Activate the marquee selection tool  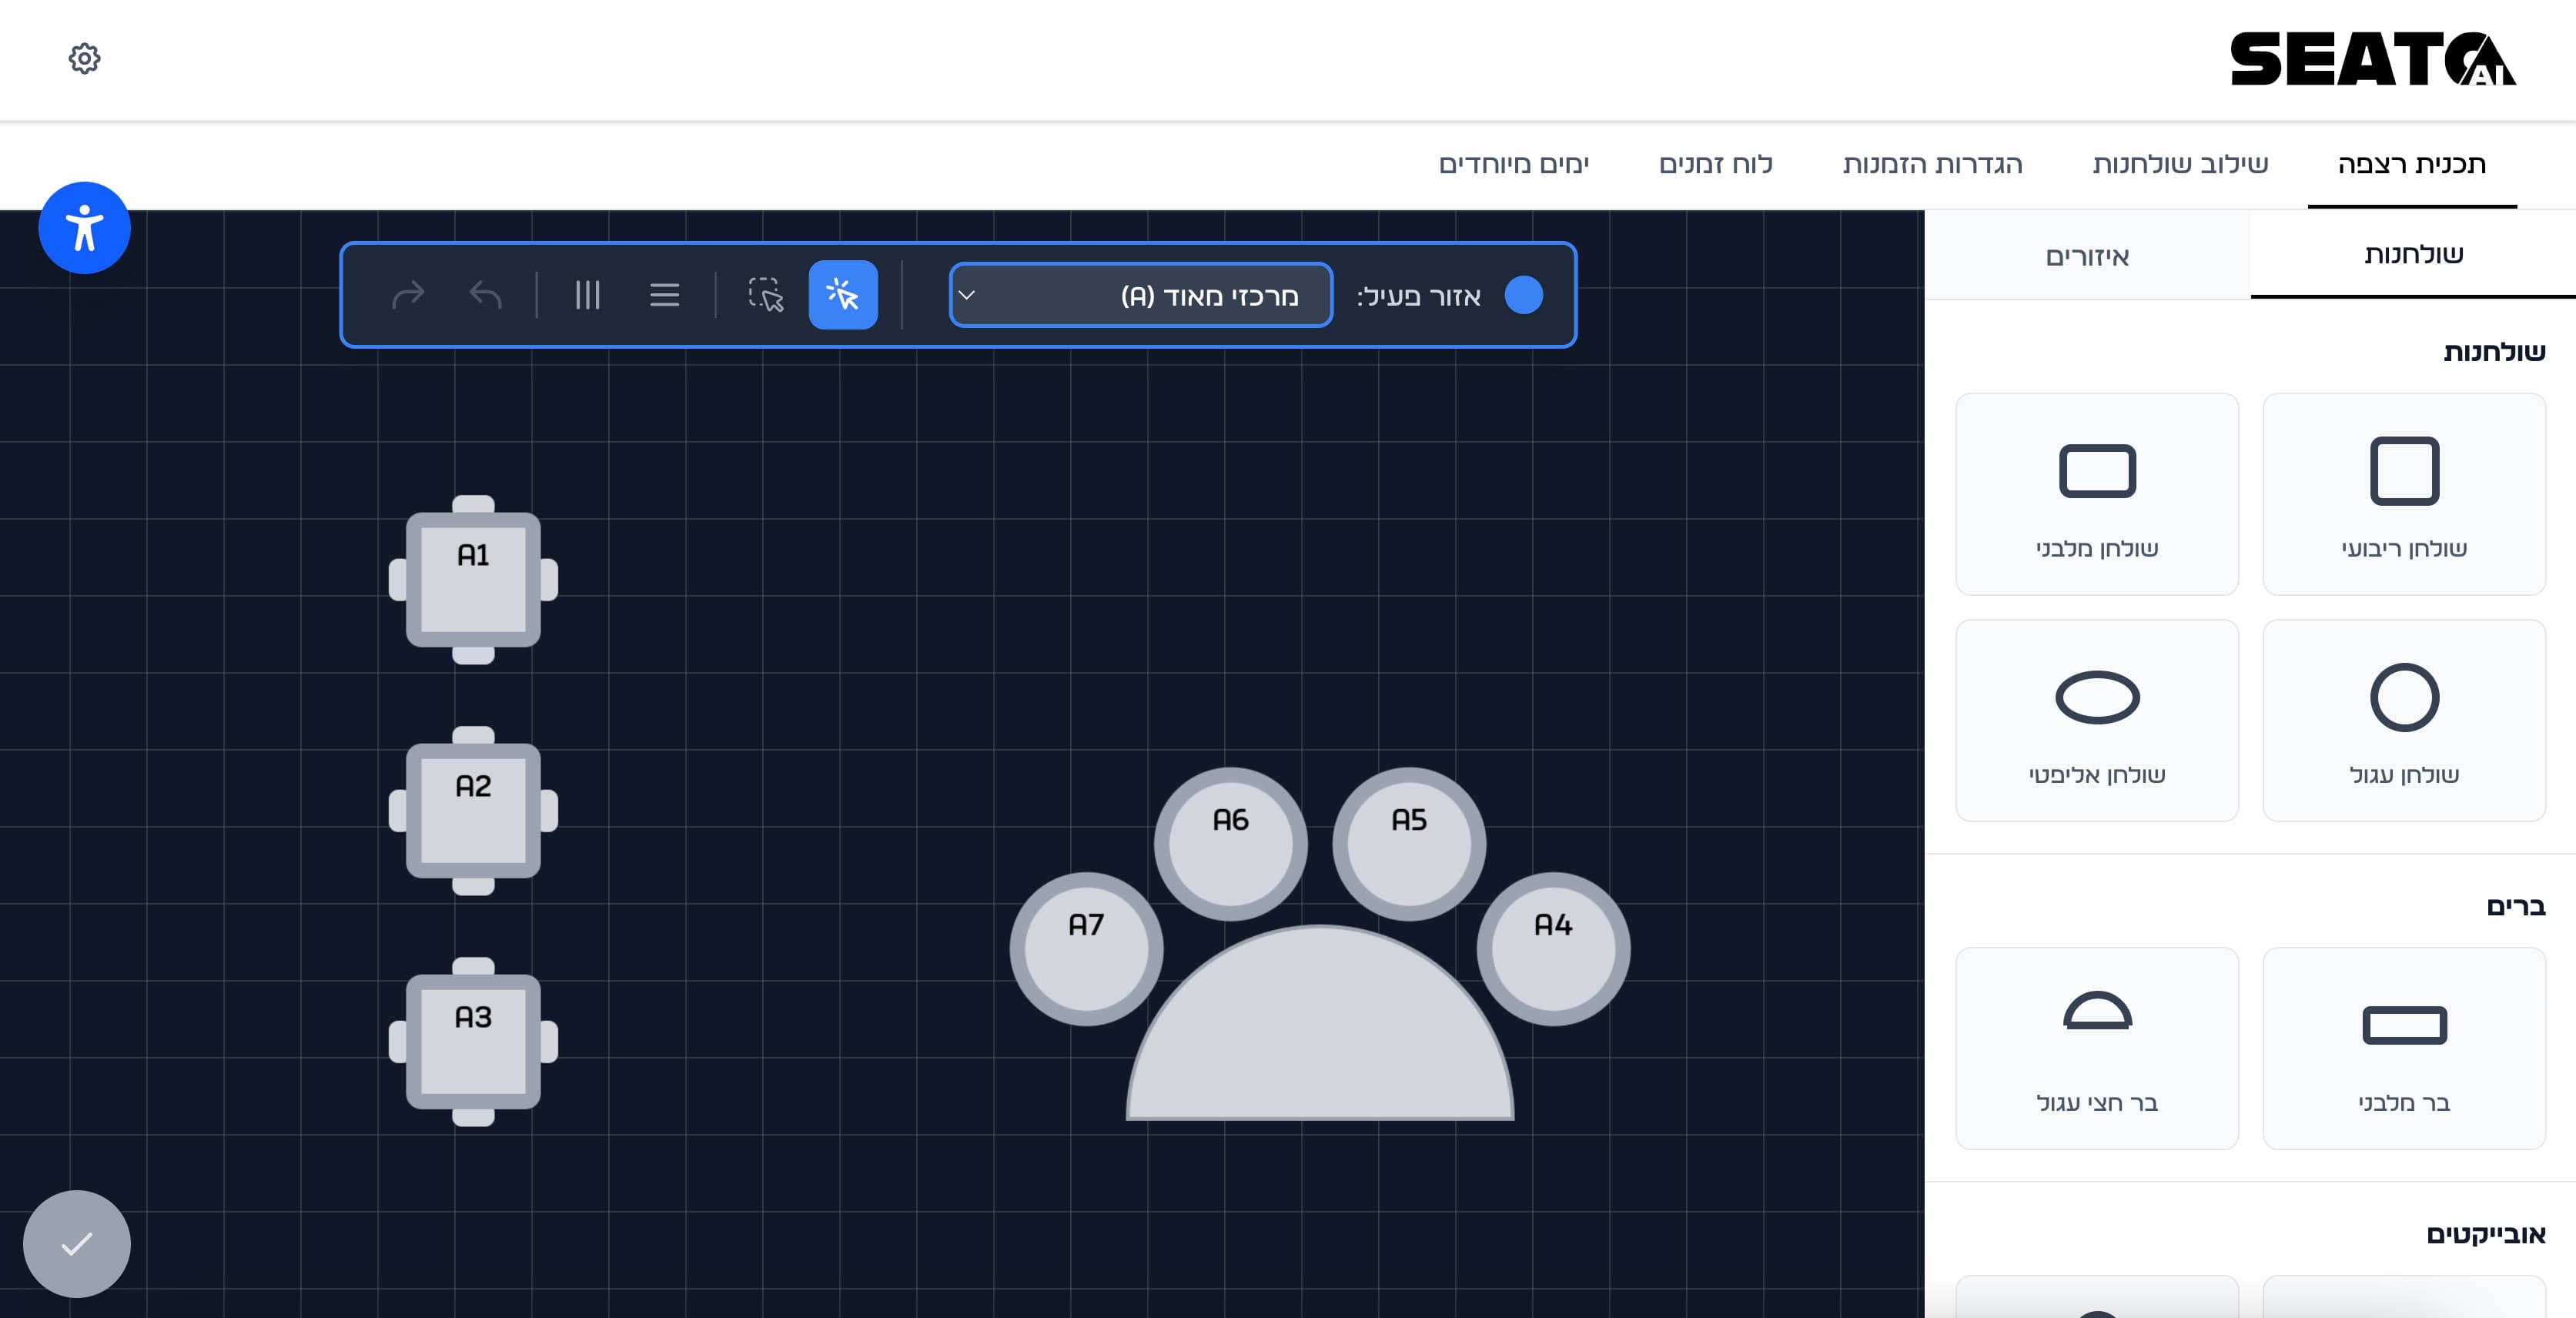click(x=766, y=295)
